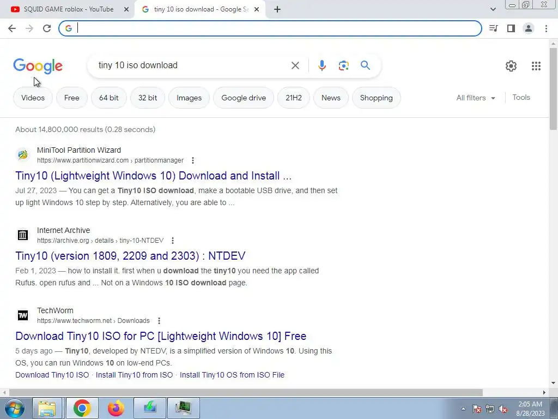
Task: Filter results by News
Action: [x=331, y=98]
